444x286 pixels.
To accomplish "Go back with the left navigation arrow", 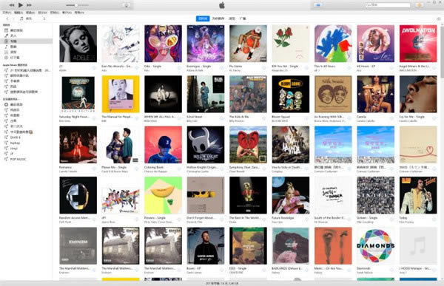I will tap(7, 18).
